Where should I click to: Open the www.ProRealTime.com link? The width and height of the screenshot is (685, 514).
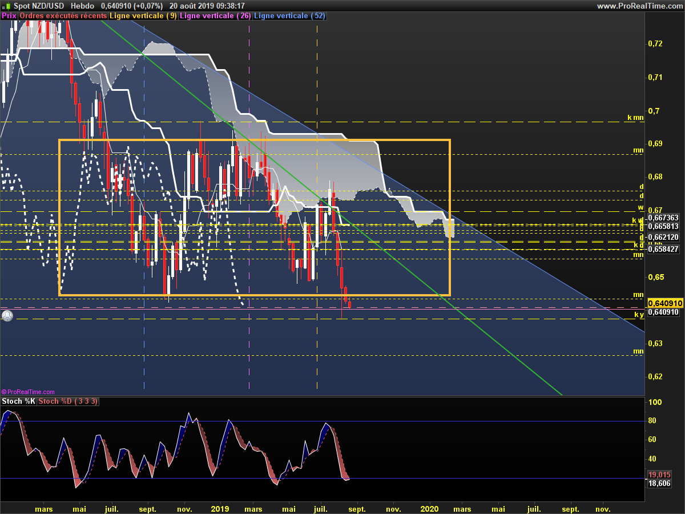pyautogui.click(x=639, y=6)
